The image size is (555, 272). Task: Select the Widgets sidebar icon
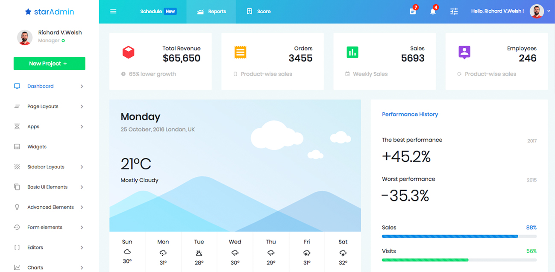click(17, 147)
